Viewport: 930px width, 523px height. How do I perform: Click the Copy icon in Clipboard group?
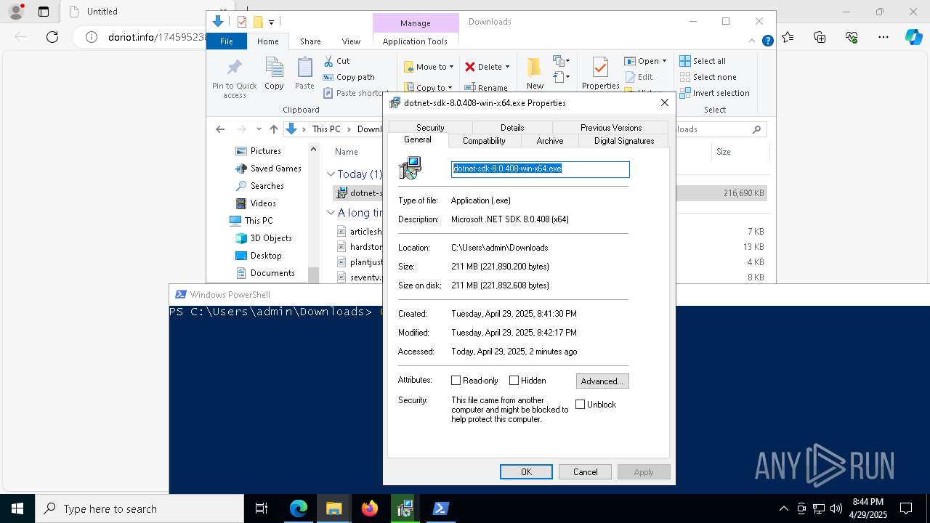274,68
